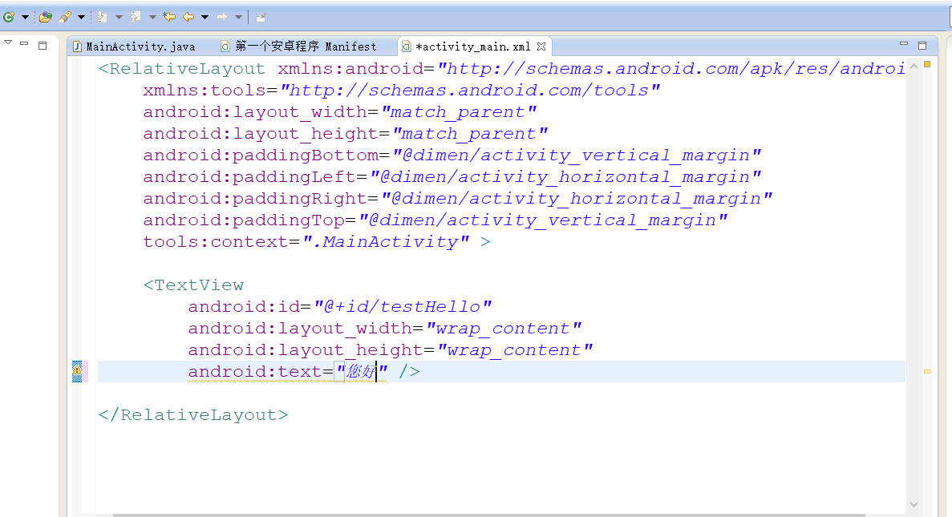Image resolution: width=952 pixels, height=517 pixels.
Task: Click "match_parent" value of layout_width
Action: point(459,112)
